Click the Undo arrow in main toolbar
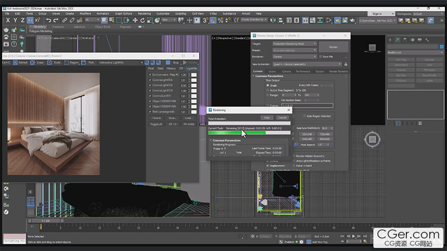447x251 pixels. tap(49, 20)
